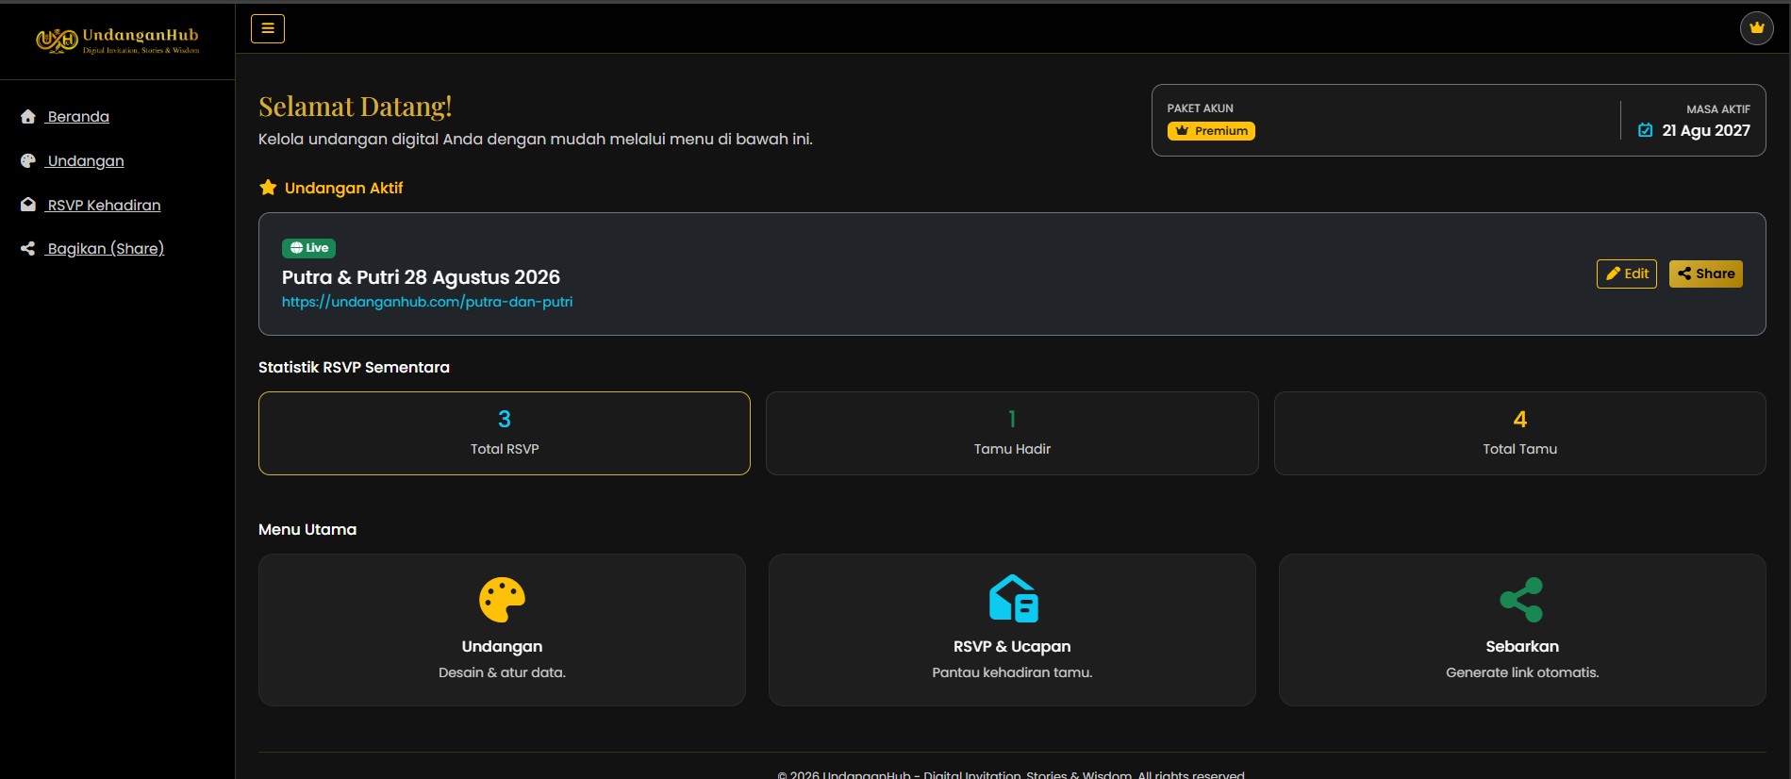Click the Beranda home icon
This screenshot has height=779, width=1791.
tap(28, 117)
